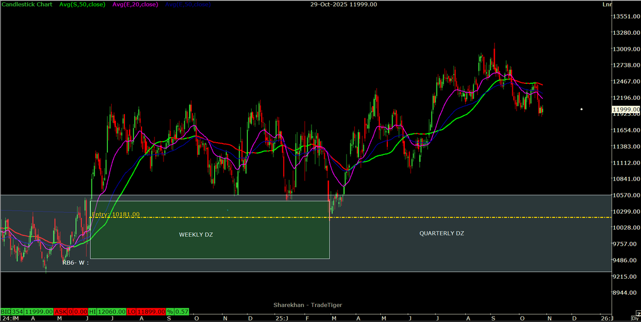Click the 25:J year marker on time axis

(282, 318)
